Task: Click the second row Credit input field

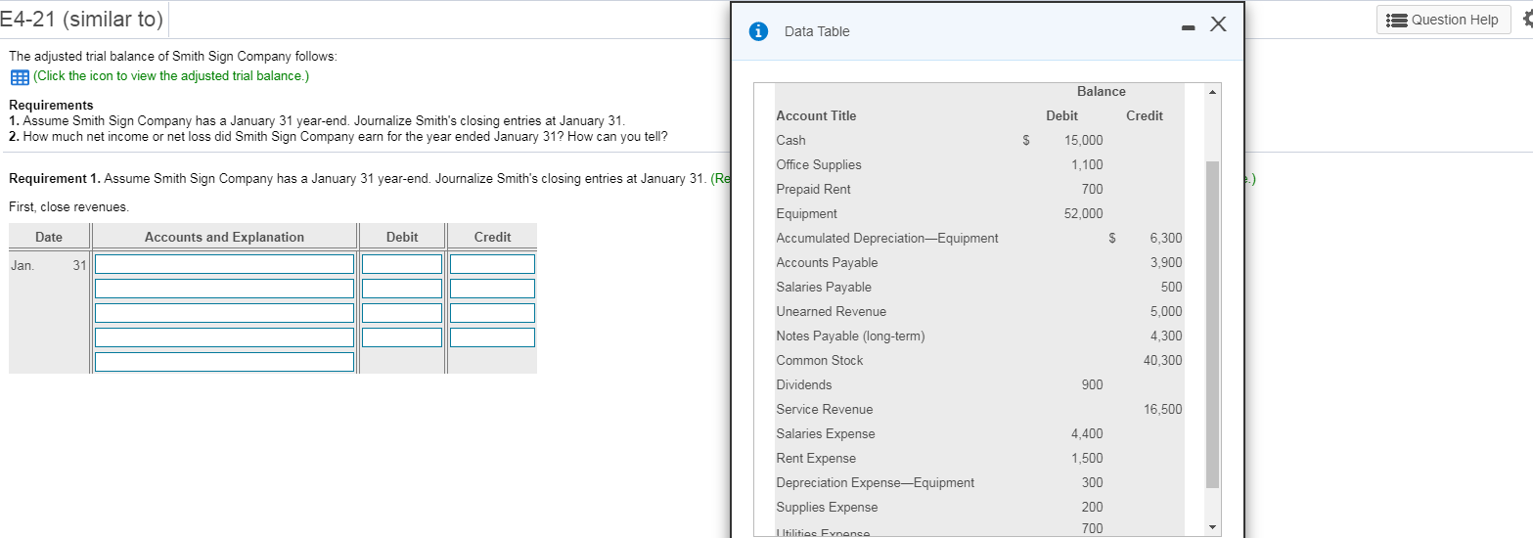Action: point(492,289)
